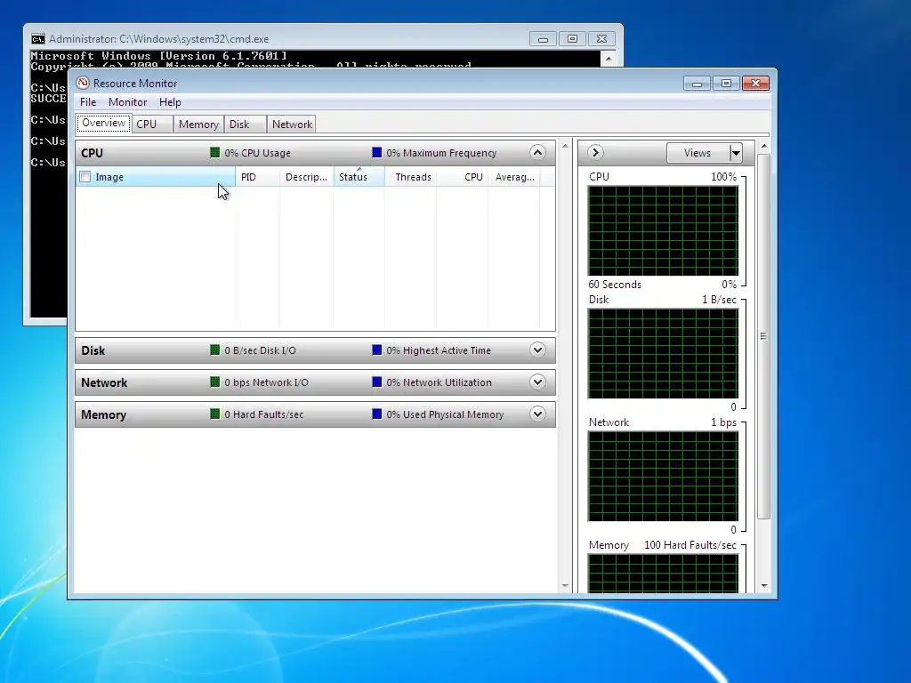Click the graphs pane scrollbar thumb
Viewport: 911px width, 683px height.
pyautogui.click(x=764, y=336)
